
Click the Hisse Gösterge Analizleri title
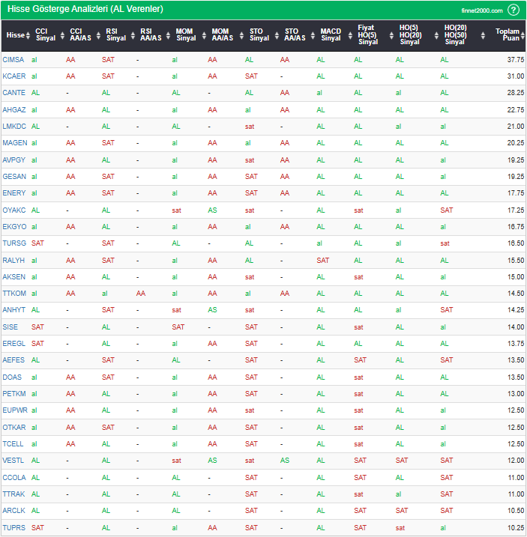pos(82,10)
